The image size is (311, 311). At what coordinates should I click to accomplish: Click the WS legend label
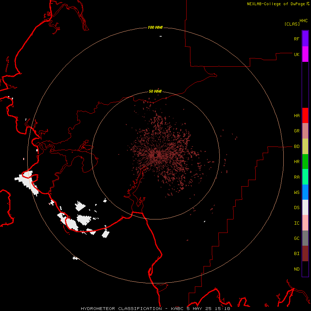tap(296, 192)
